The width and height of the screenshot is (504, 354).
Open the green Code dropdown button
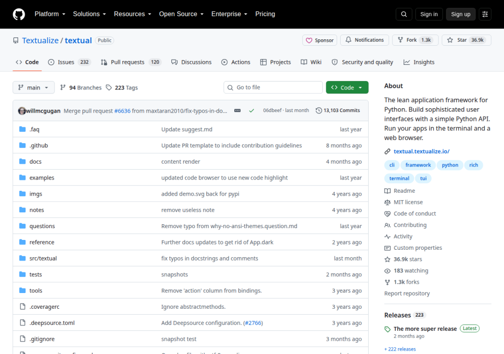(347, 88)
